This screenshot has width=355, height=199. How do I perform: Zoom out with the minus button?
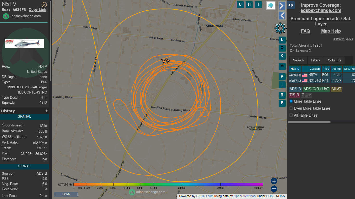(274, 189)
